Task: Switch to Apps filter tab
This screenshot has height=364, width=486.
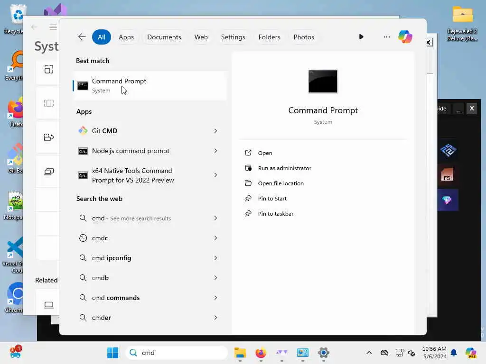Action: point(126,37)
